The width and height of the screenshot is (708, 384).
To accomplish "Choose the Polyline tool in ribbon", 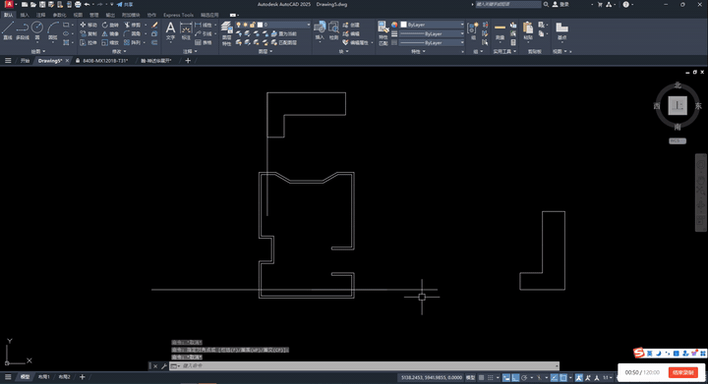I will [22, 30].
